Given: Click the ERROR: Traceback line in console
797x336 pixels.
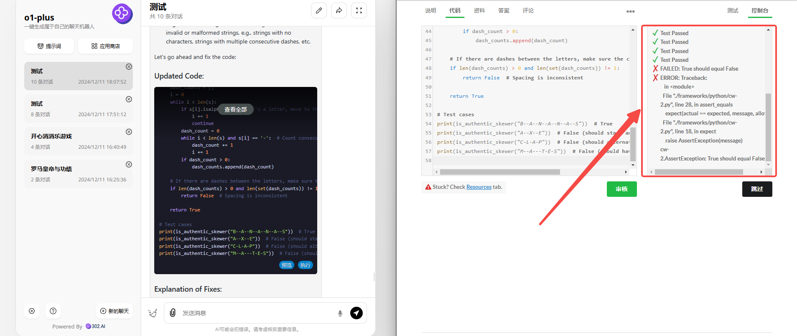Looking at the screenshot, I should (684, 78).
